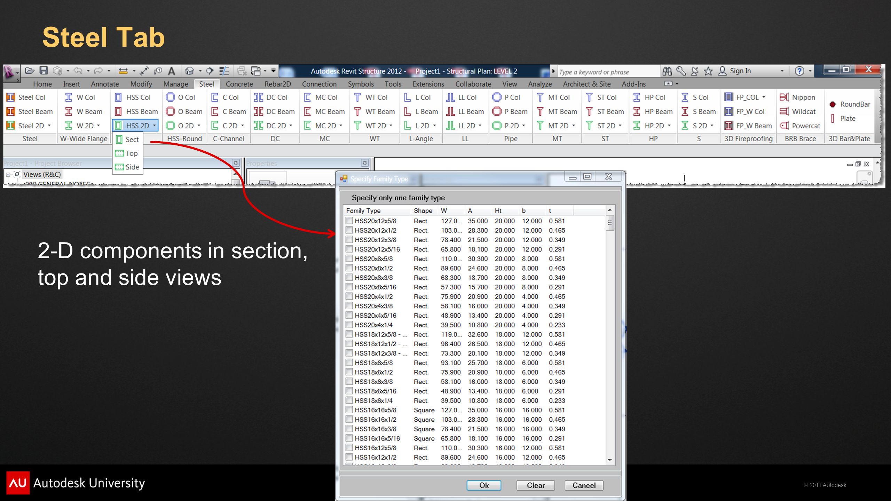Click the HP Beam tool
Image resolution: width=891 pixels, height=501 pixels.
pos(653,112)
